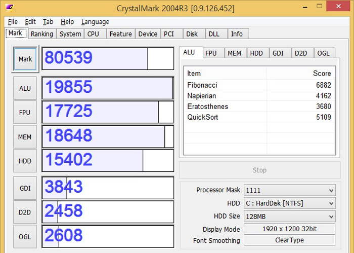Show the OGL results tab on right
Image resolution: width=354 pixels, height=253 pixels.
click(324, 53)
